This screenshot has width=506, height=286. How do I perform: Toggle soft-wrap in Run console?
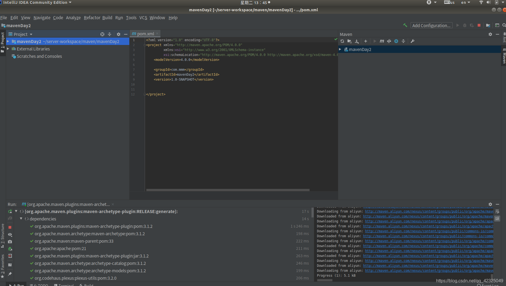497,211
